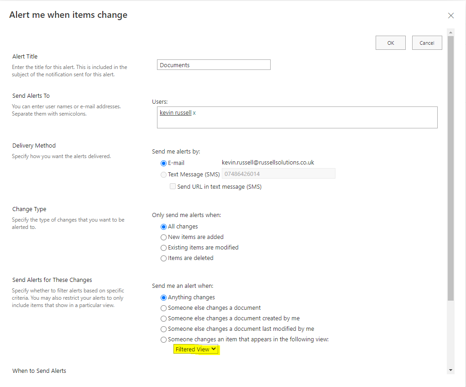Select item appears in following view option
Viewport: 466px width, 387px height.
[163, 339]
